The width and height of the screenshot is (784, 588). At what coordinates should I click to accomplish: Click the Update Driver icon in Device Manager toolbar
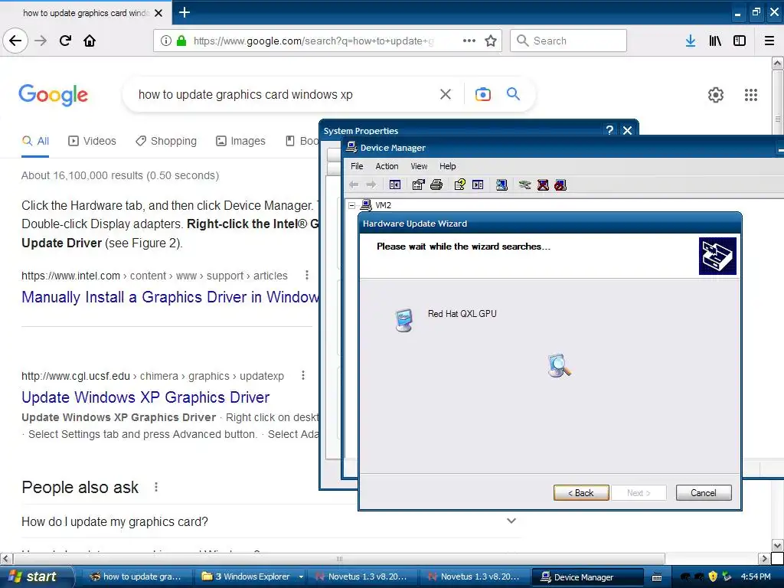pos(524,185)
